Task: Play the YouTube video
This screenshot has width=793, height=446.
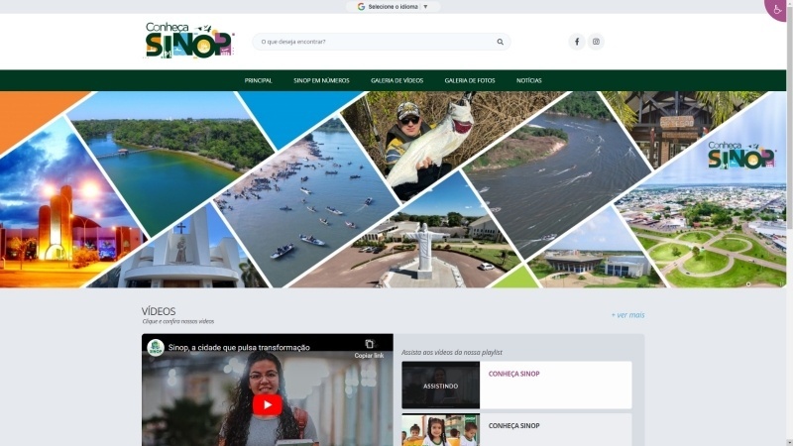Action: tap(267, 404)
